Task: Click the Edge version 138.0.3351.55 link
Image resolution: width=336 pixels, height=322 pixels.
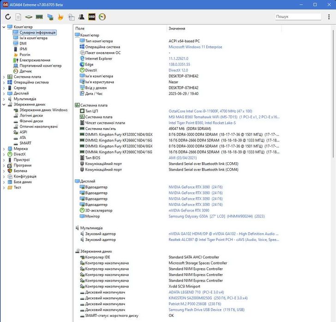Action: click(x=179, y=64)
